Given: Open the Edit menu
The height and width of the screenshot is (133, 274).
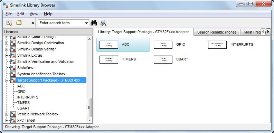Looking at the screenshot, I should pyautogui.click(x=21, y=14).
